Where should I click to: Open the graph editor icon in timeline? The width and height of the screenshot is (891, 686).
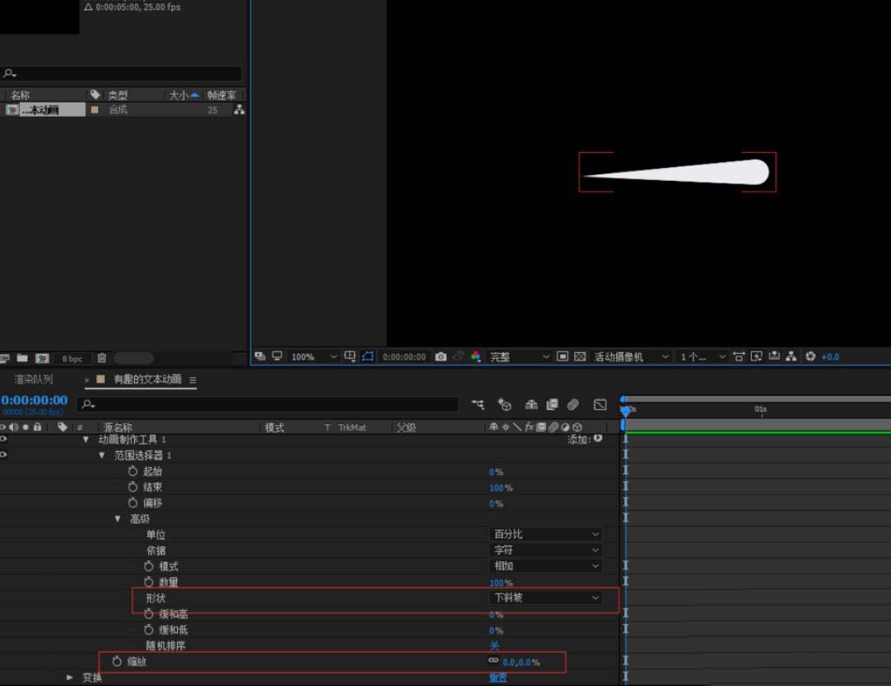click(x=601, y=405)
